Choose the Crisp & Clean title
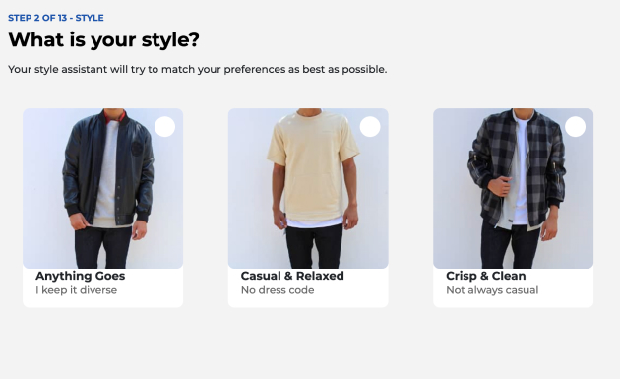620x379 pixels. tap(486, 276)
